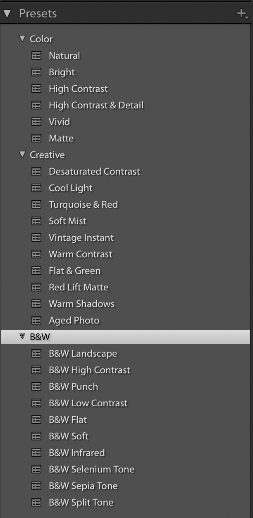Screen dimensions: 253x518
Task: Click the preset icon next to Vivid
Action: click(x=36, y=122)
